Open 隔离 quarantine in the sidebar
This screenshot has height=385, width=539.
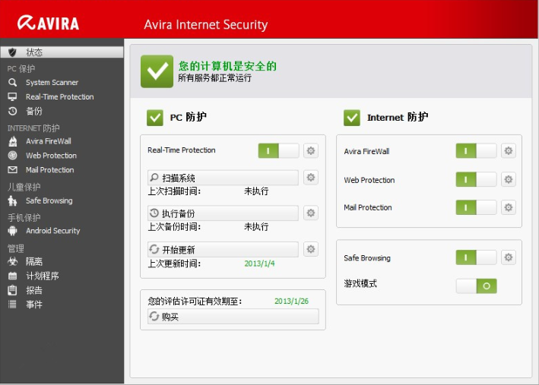[34, 261]
